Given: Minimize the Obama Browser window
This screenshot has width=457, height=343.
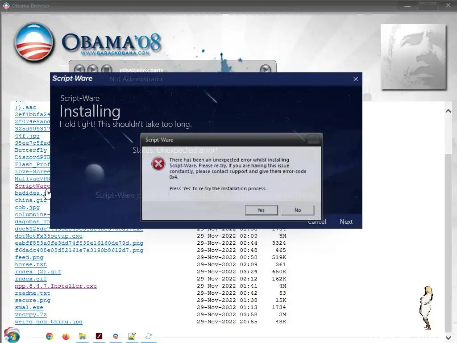Looking at the screenshot, I should pyautogui.click(x=407, y=6).
